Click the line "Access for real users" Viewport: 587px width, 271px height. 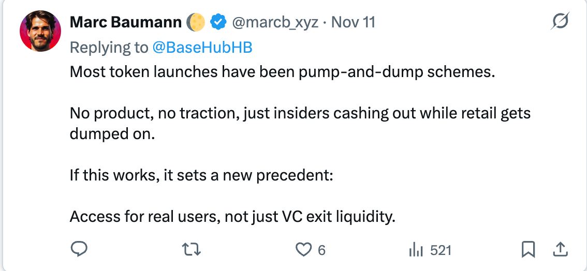(x=232, y=216)
